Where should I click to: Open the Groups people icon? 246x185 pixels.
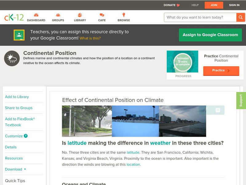pyautogui.click(x=58, y=15)
